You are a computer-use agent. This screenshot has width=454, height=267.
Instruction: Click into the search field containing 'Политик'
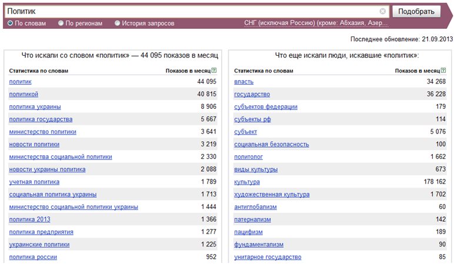tap(192, 11)
